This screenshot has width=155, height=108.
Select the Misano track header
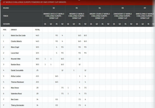pos(77,16)
